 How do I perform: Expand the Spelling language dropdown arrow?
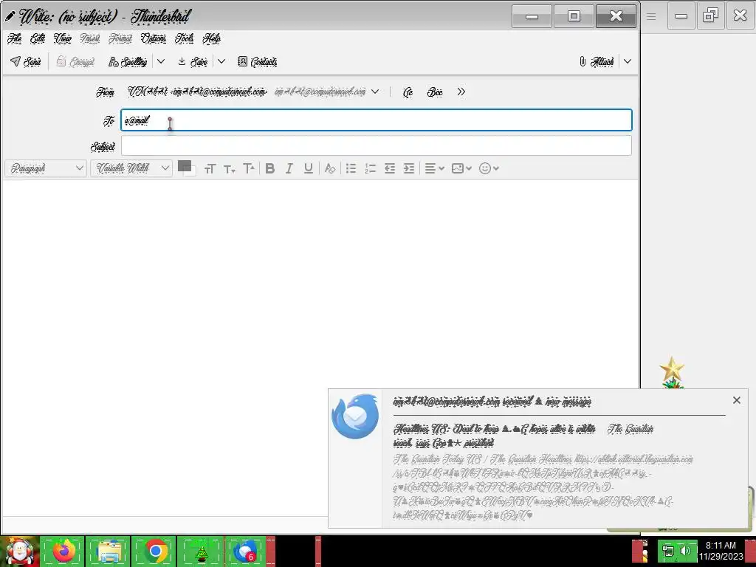pos(161,61)
